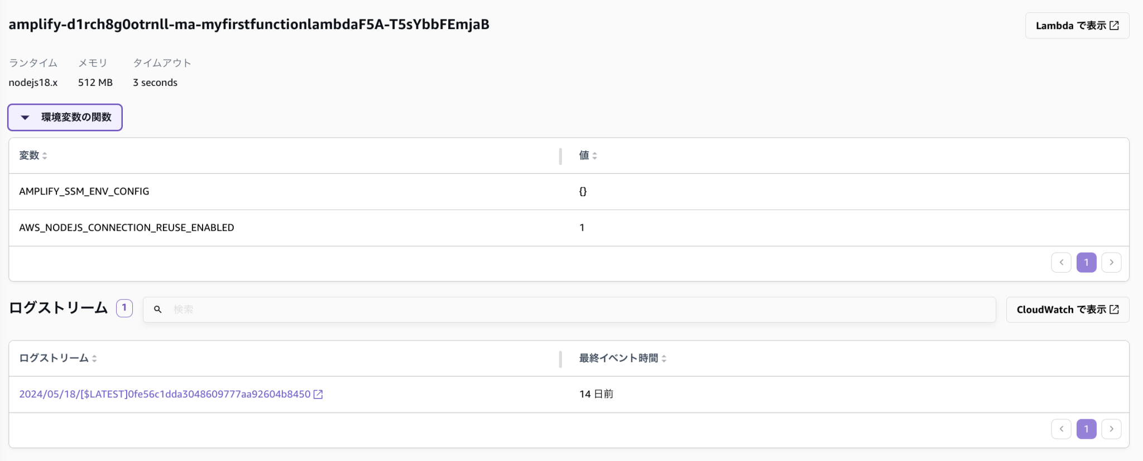Open 'CloudWatch で表示' button

point(1067,309)
